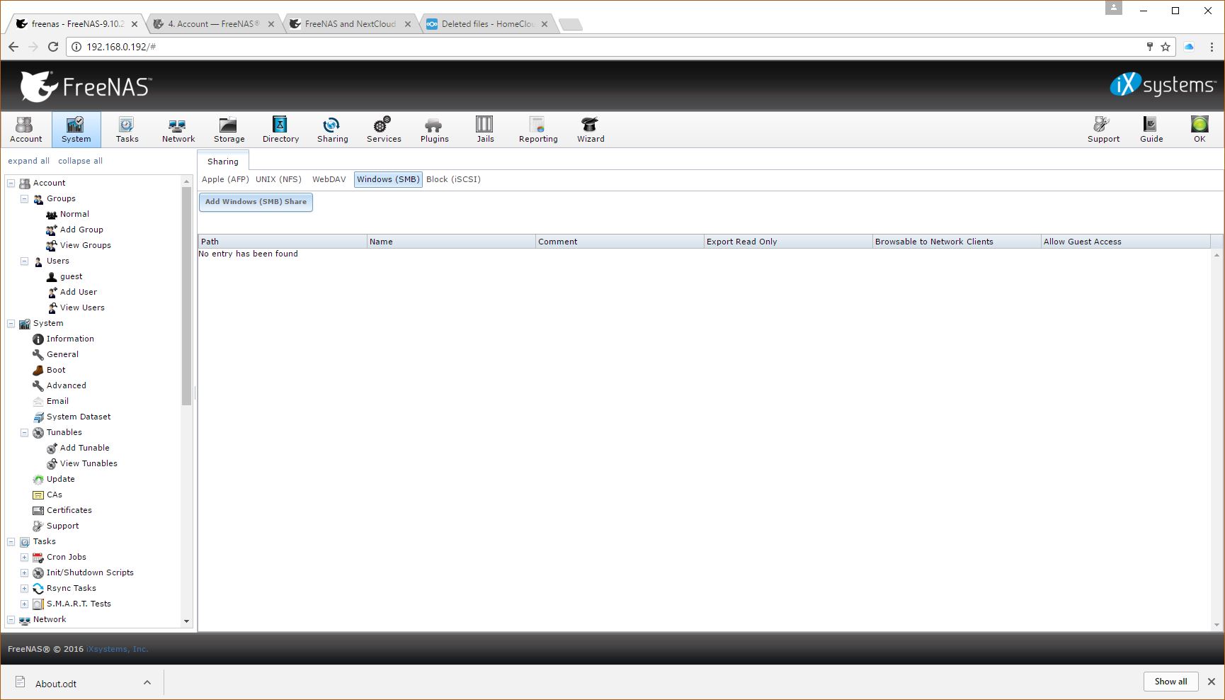Select the Windows (SMB) sharing tab
The height and width of the screenshot is (700, 1225).
click(388, 179)
